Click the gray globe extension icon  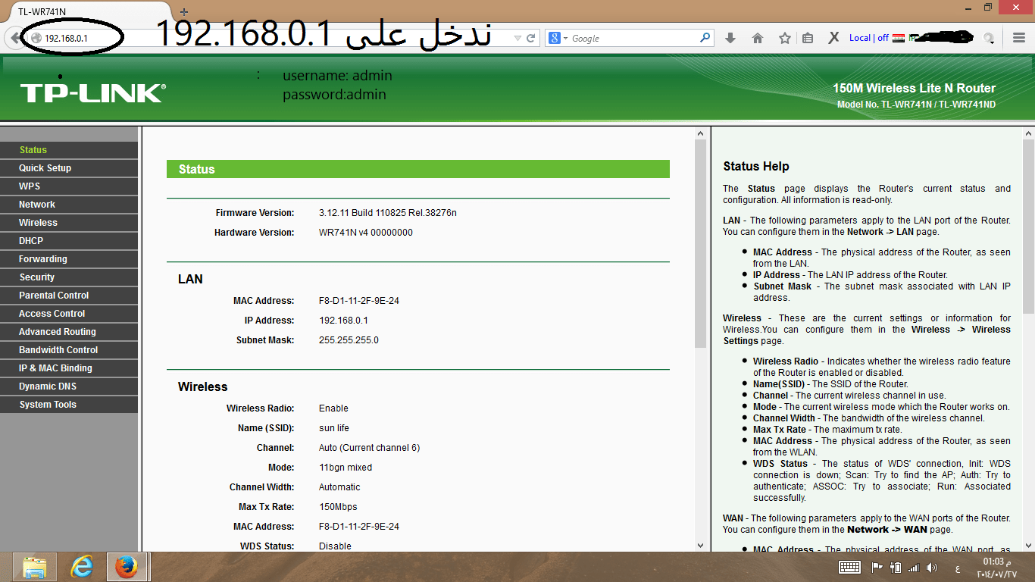tap(989, 38)
